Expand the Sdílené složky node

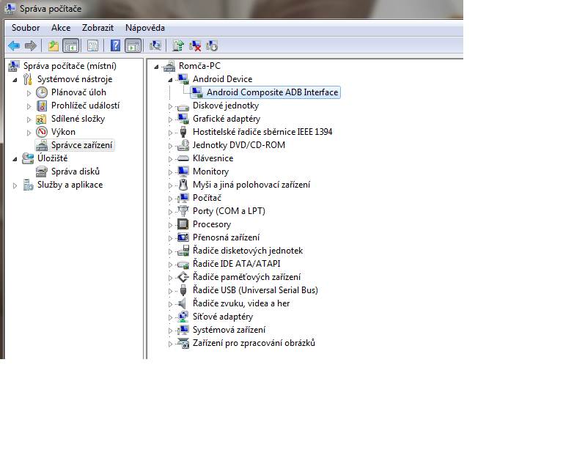point(29,119)
